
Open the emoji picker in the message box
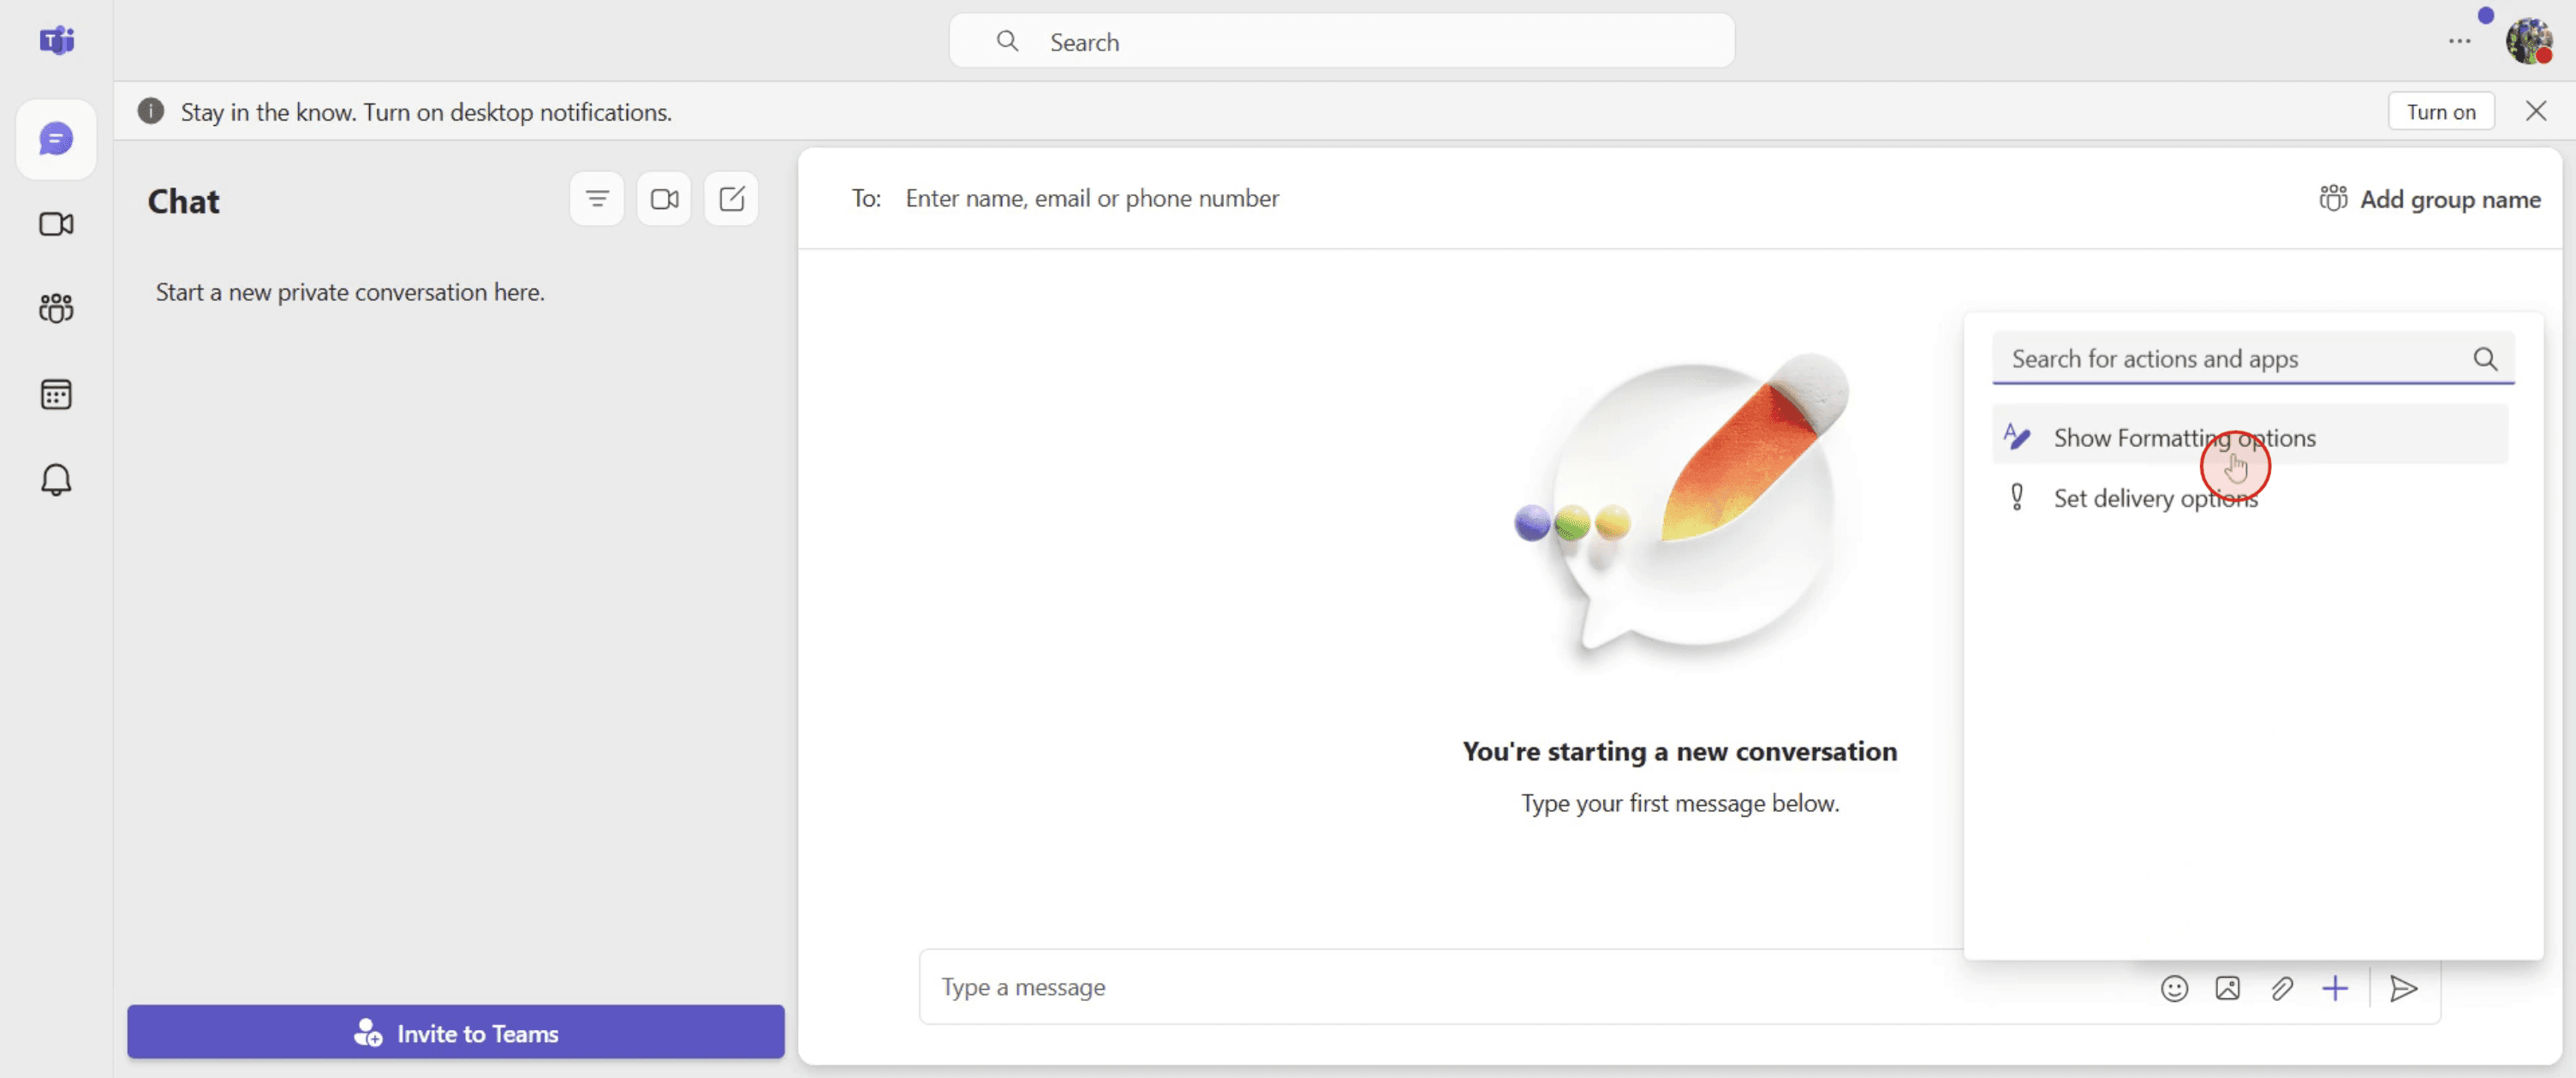2174,988
